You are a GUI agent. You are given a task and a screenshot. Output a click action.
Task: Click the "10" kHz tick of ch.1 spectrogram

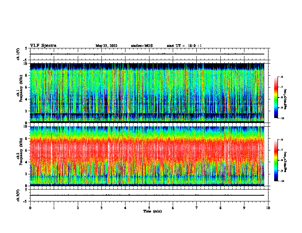(x=26, y=64)
